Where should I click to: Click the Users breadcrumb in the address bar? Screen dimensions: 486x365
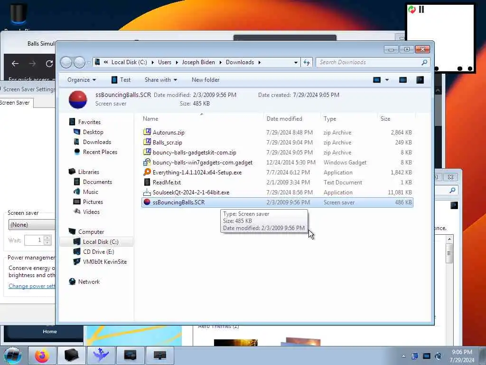coord(165,62)
